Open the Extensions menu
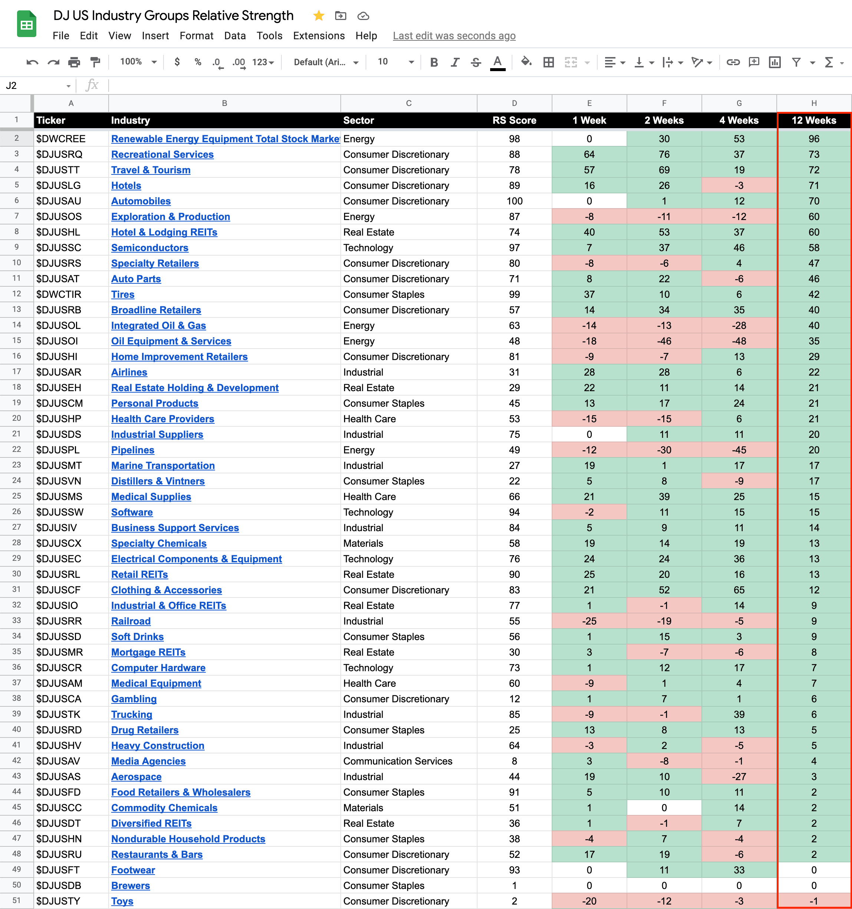The image size is (852, 909). pyautogui.click(x=318, y=36)
